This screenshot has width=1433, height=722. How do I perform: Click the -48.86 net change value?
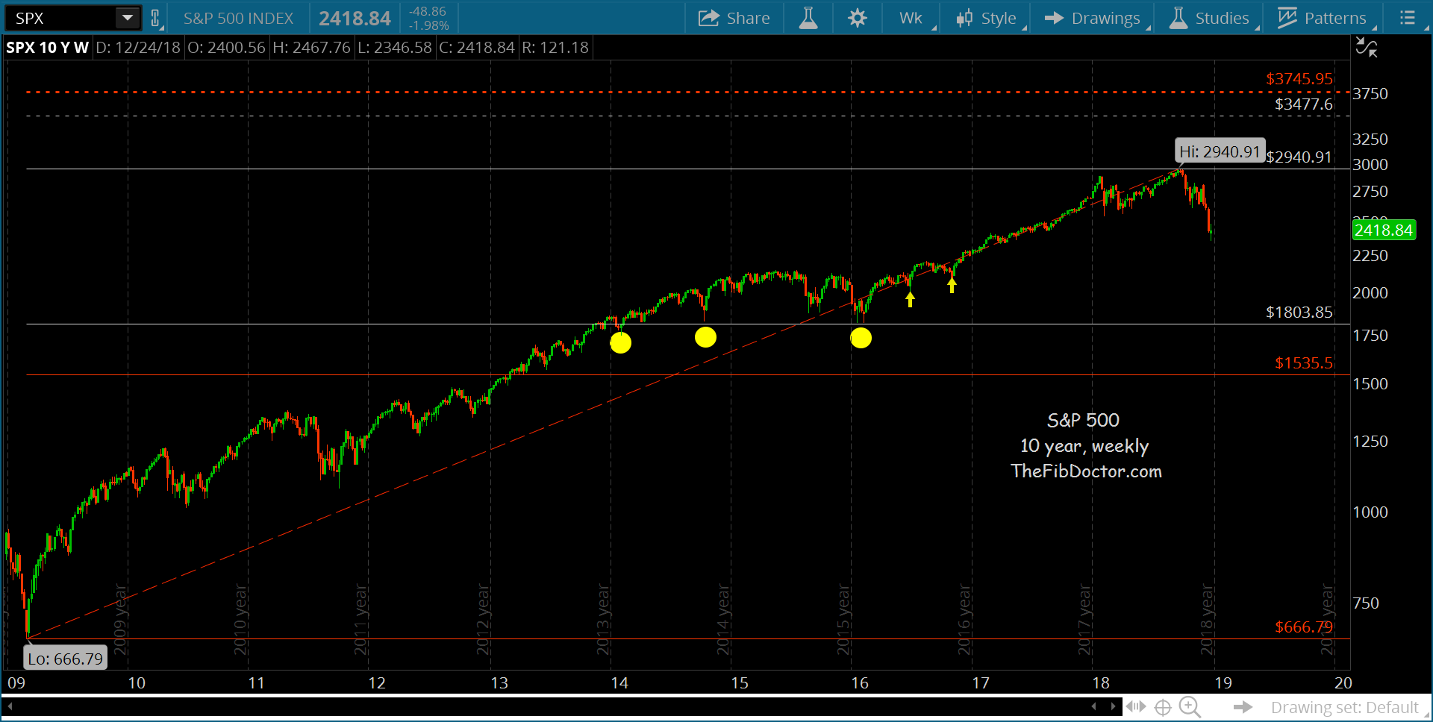(427, 11)
